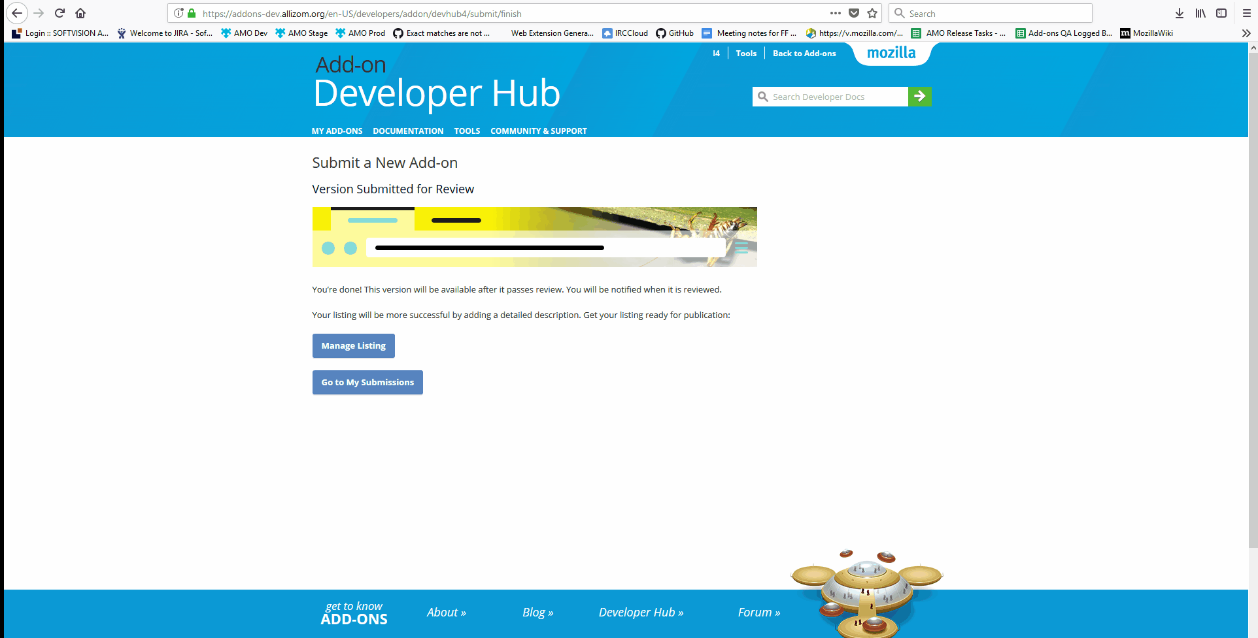Screen dimensions: 1258x638
Task: Click the footer About link
Action: 447,613
